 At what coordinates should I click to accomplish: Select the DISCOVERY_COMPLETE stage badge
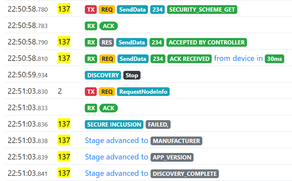[x=185, y=174]
